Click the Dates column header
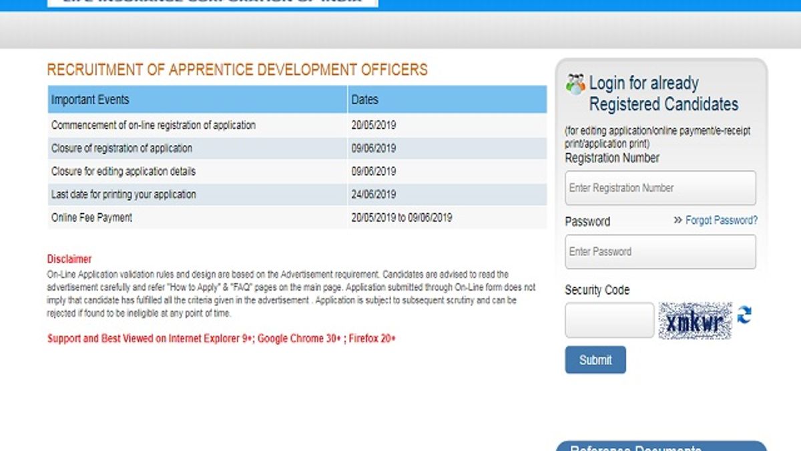Screen dimensions: 801x451 coord(447,100)
